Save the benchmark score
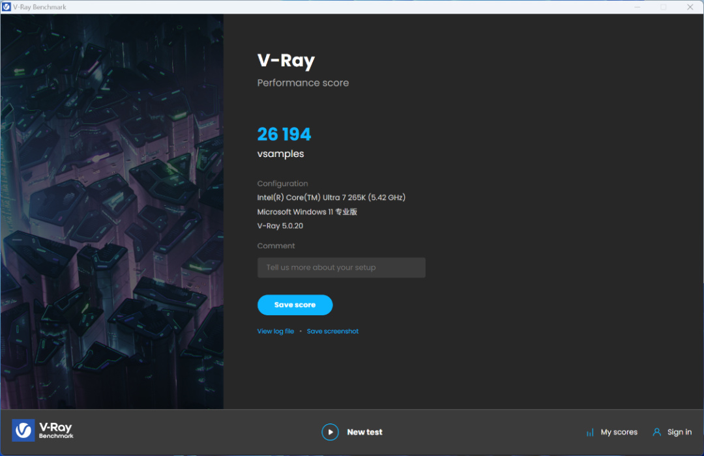Screen dimensions: 704x456 point(295,305)
